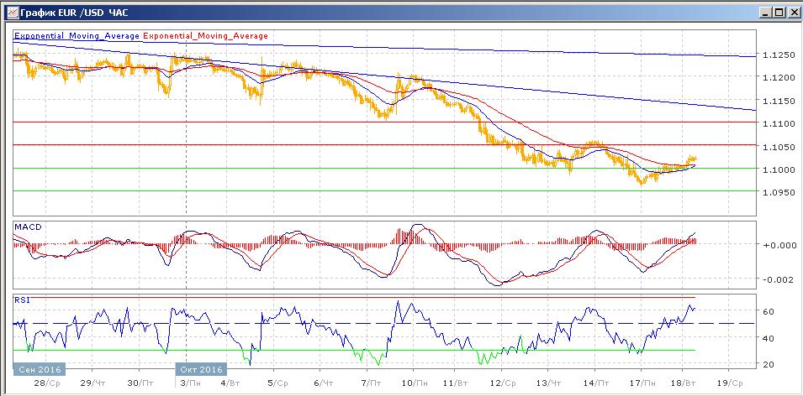The height and width of the screenshot is (396, 803).
Task: Click the 28/Ср date on time axis
Action: coord(49,382)
